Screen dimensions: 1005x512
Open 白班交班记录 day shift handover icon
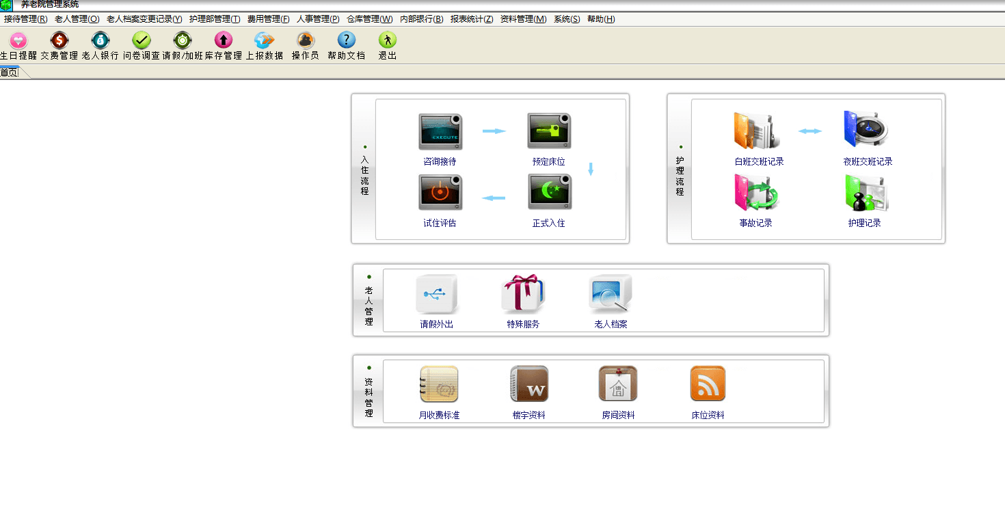(x=756, y=131)
